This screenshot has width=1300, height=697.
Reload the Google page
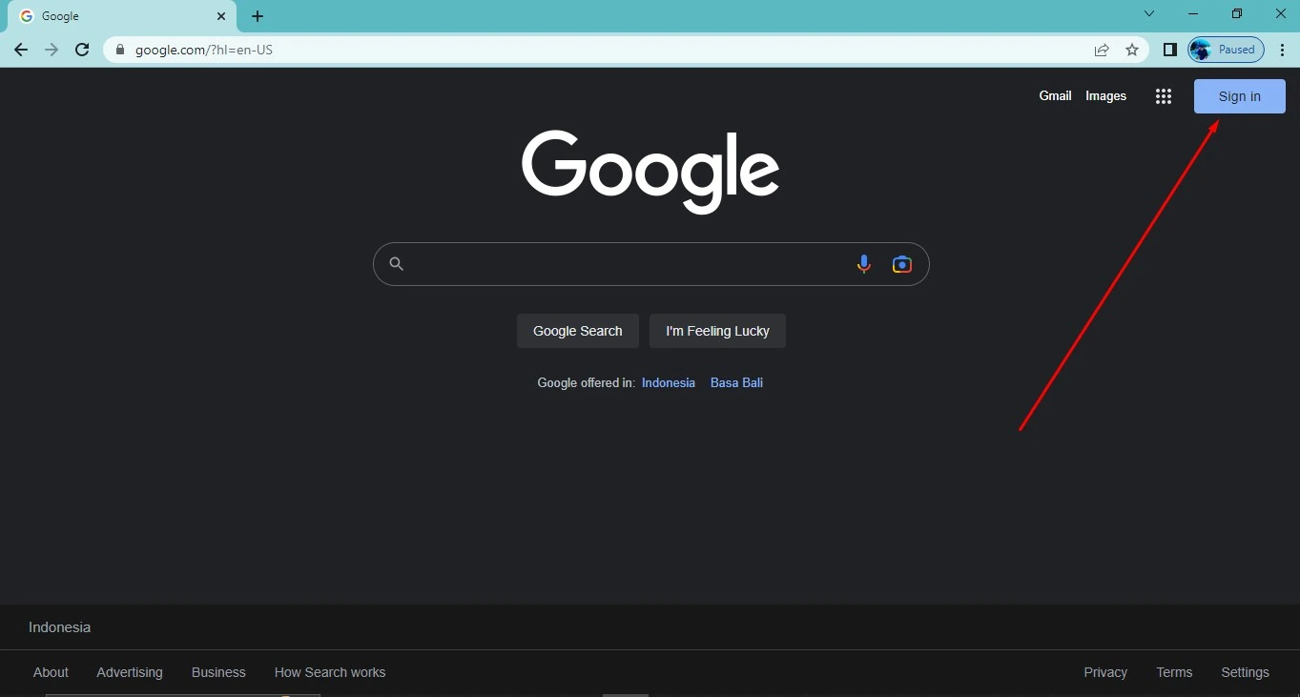(82, 50)
